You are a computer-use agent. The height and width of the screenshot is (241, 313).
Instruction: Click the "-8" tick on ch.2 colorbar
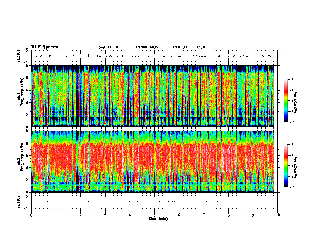pyautogui.click(x=292, y=166)
